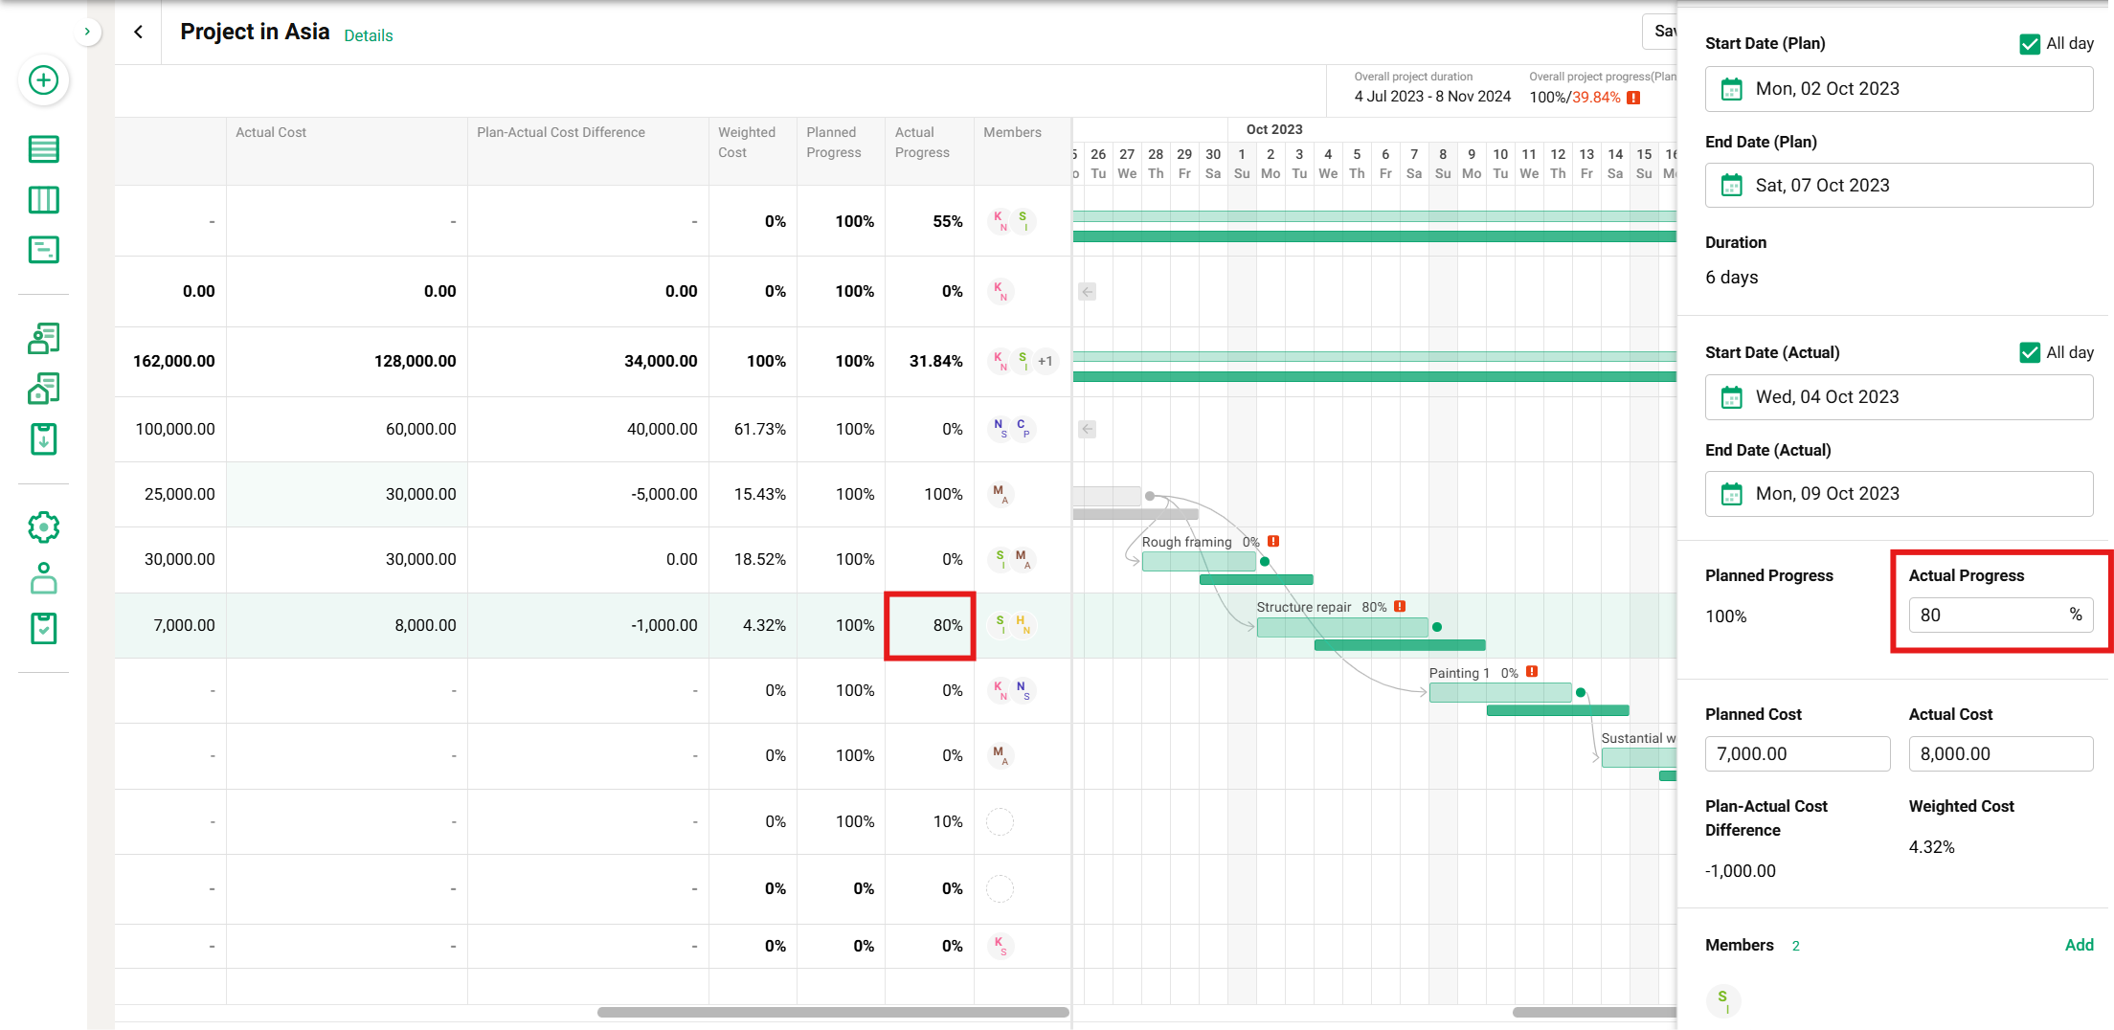The width and height of the screenshot is (2114, 1030).
Task: Uncheck All day for Start Date (Plan)
Action: (2029, 44)
